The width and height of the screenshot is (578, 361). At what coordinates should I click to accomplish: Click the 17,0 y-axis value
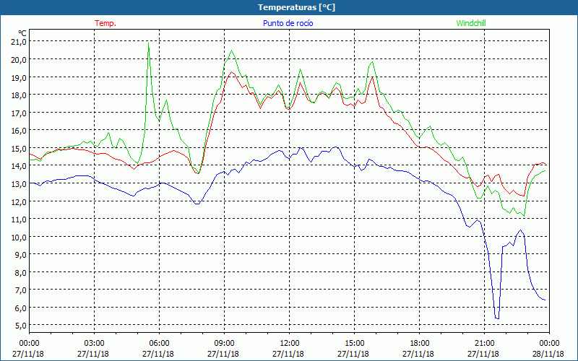19,113
